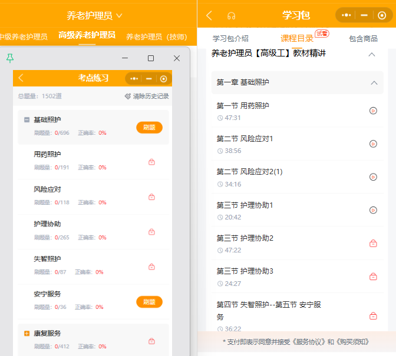
Task: Collapse 养老护理员【高级工】教材精讲 section
Action: pos(371,54)
